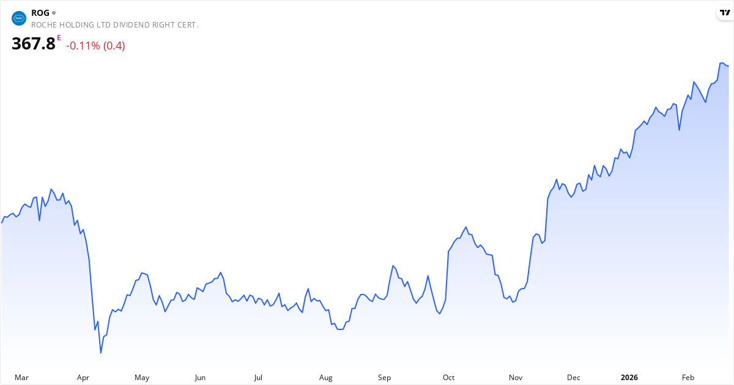Click the Nov month label
The width and height of the screenshot is (734, 385).
click(516, 378)
